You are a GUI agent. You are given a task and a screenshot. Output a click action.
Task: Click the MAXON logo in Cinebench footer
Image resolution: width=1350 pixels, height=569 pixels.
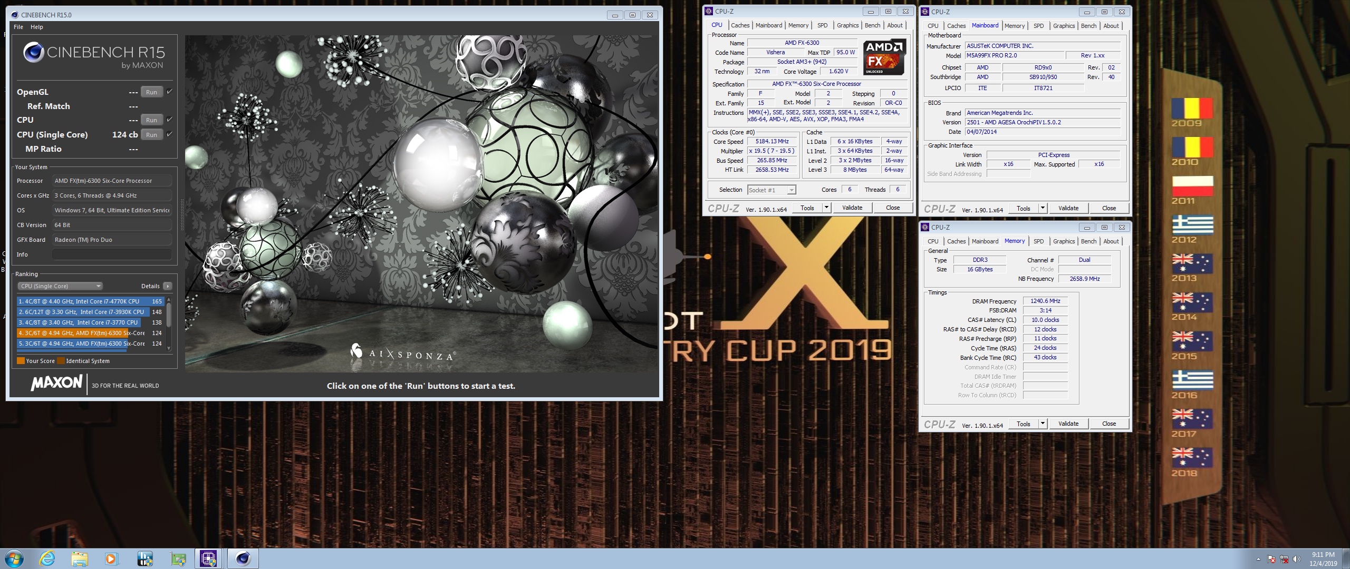pyautogui.click(x=56, y=382)
